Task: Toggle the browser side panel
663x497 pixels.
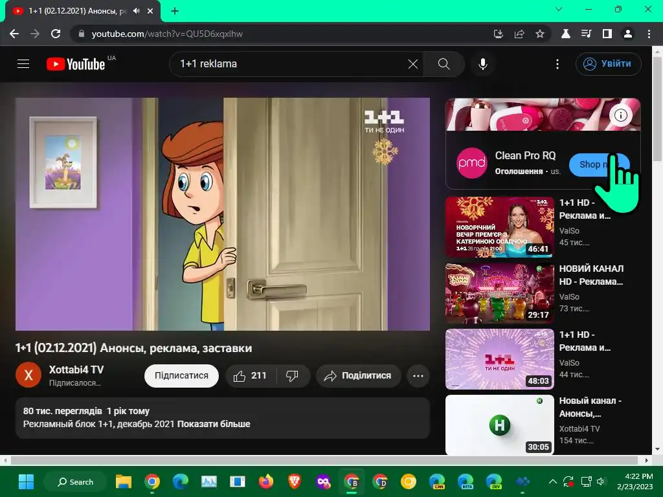Action: (x=607, y=34)
